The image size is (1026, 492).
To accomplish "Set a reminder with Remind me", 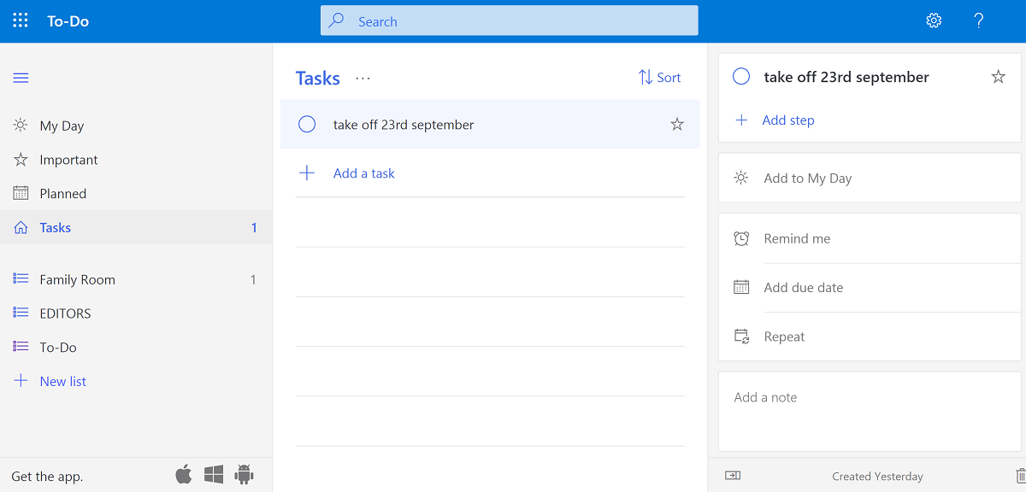I will click(870, 239).
